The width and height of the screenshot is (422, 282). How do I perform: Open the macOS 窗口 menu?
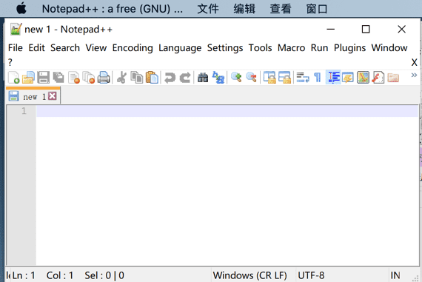click(x=317, y=9)
